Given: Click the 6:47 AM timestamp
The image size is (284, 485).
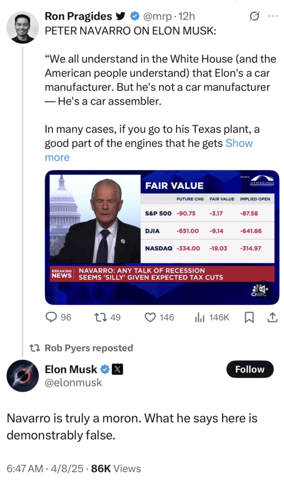Looking at the screenshot, I should [x=22, y=468].
